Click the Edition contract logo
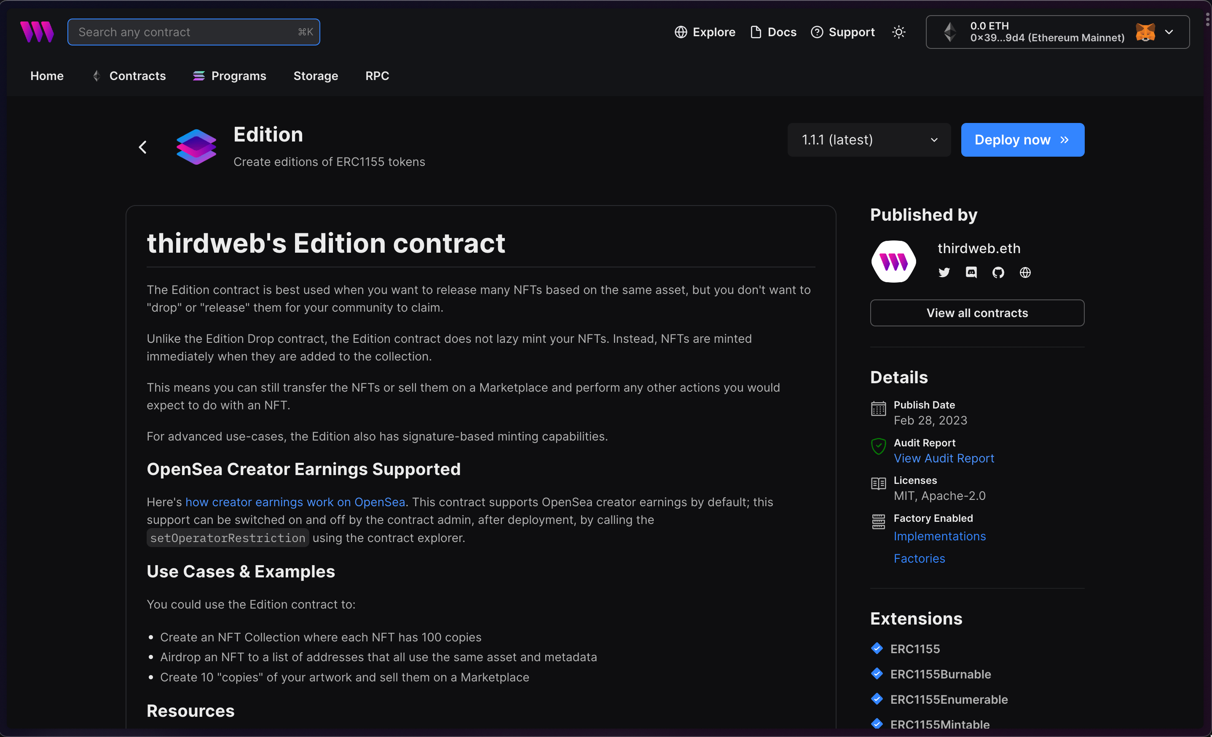The width and height of the screenshot is (1212, 737). tap(196, 146)
